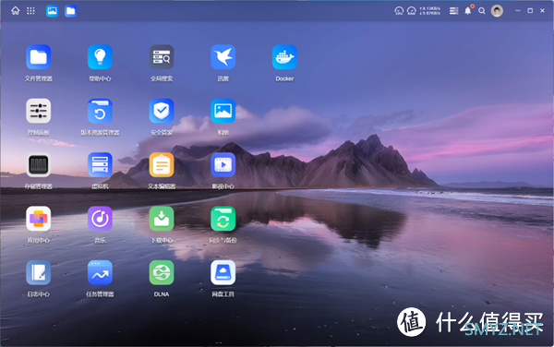
Task: Launch the Virtual Machine app
Action: pos(100,165)
